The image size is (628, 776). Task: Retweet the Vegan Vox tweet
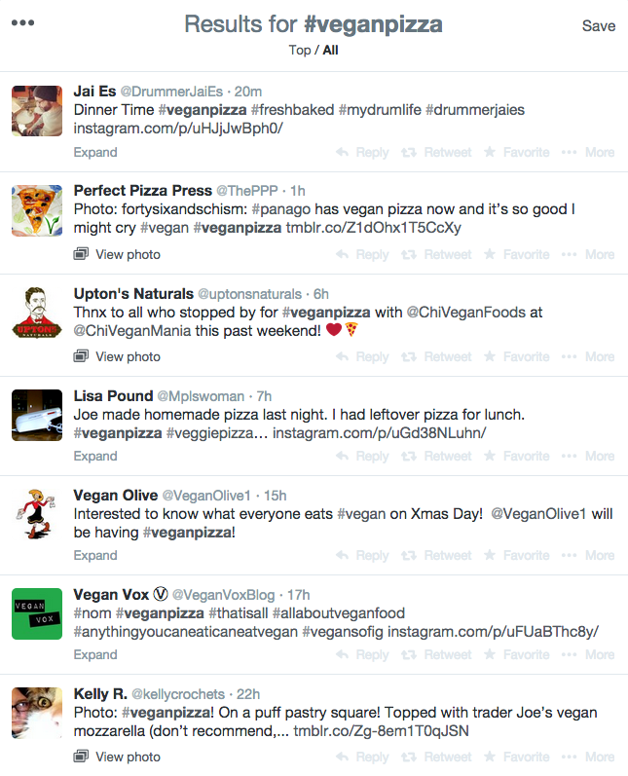tap(436, 654)
